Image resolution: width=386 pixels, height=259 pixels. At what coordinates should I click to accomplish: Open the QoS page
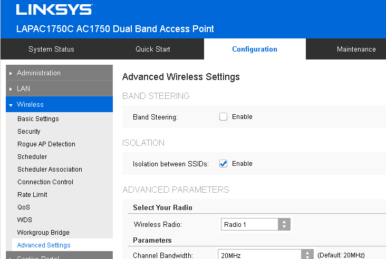(24, 207)
